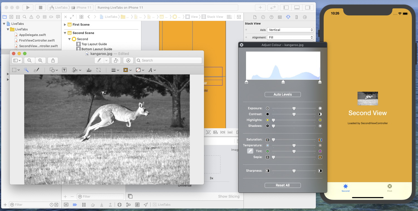Open the Adjust Colour prism tool
The image size is (418, 211).
click(x=89, y=70)
